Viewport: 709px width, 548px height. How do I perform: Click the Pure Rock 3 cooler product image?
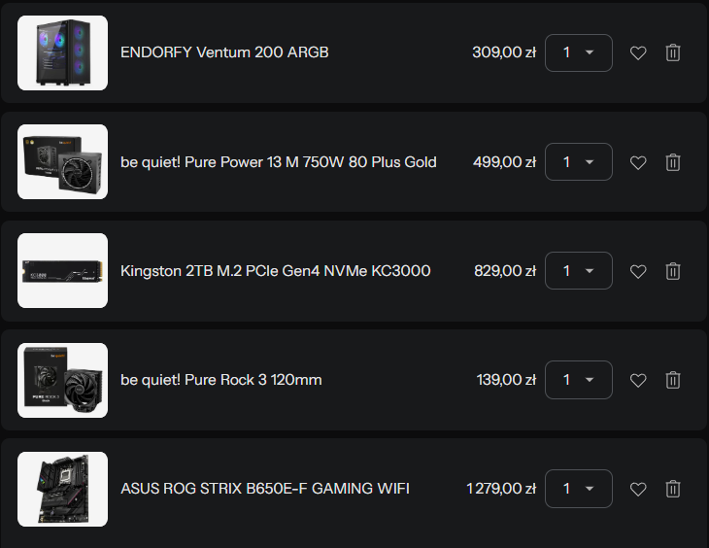(62, 380)
